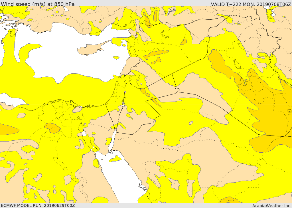Click the 'ArabiaWeather Inc' credit text
The height and width of the screenshot is (208, 292).
[272, 206]
